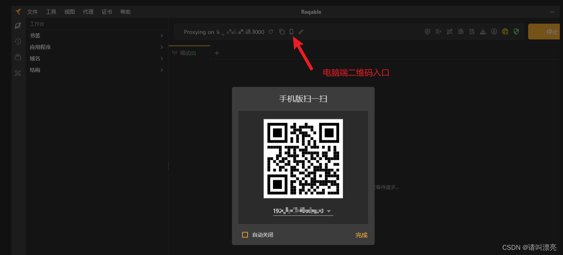Screen dimensions: 563x255
Task: Open the 帮助 menu
Action: pyautogui.click(x=126, y=12)
